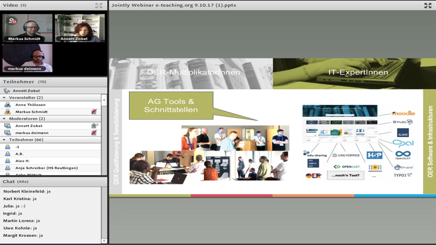Collapse the Moderatoren (2) group

pyautogui.click(x=5, y=118)
